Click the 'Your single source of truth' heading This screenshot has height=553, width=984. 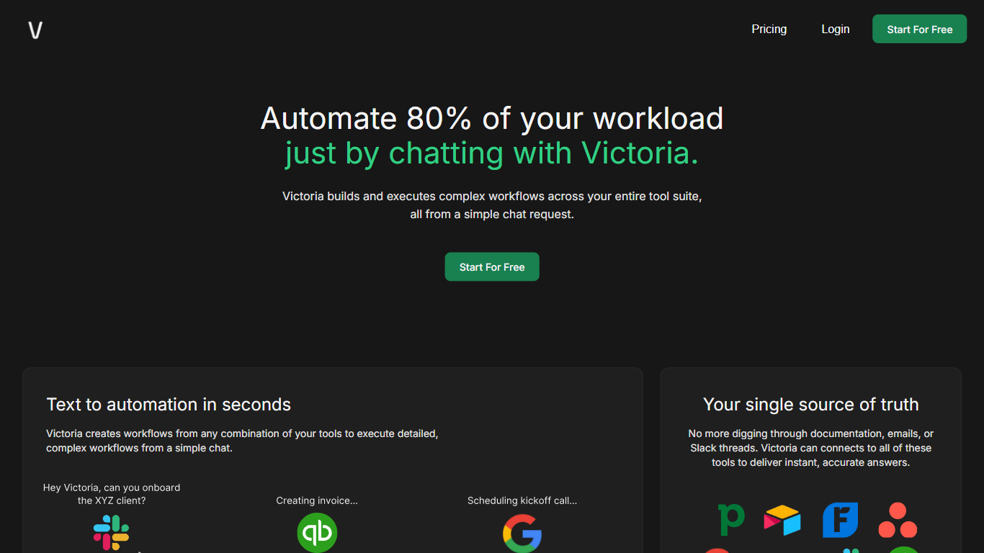(x=810, y=405)
